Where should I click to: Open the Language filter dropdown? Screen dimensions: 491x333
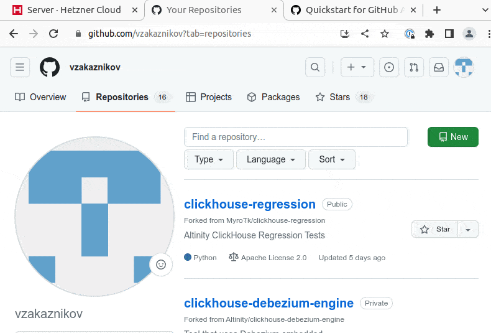271,159
